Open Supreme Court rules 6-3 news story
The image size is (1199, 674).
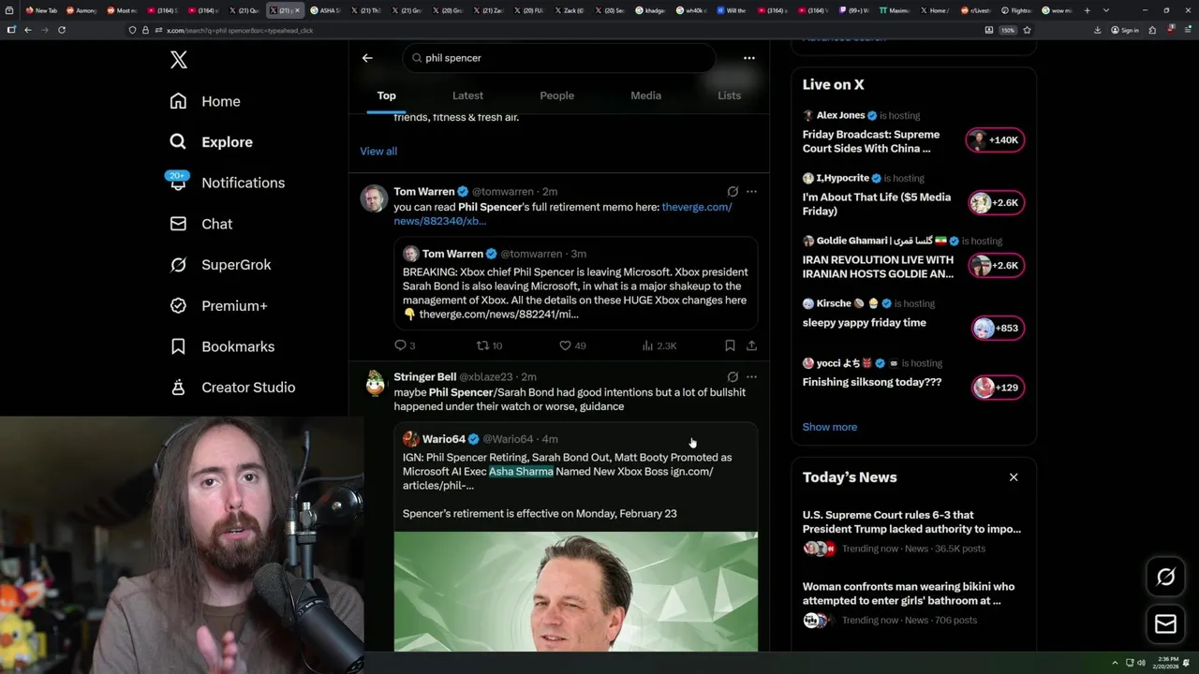point(911,532)
